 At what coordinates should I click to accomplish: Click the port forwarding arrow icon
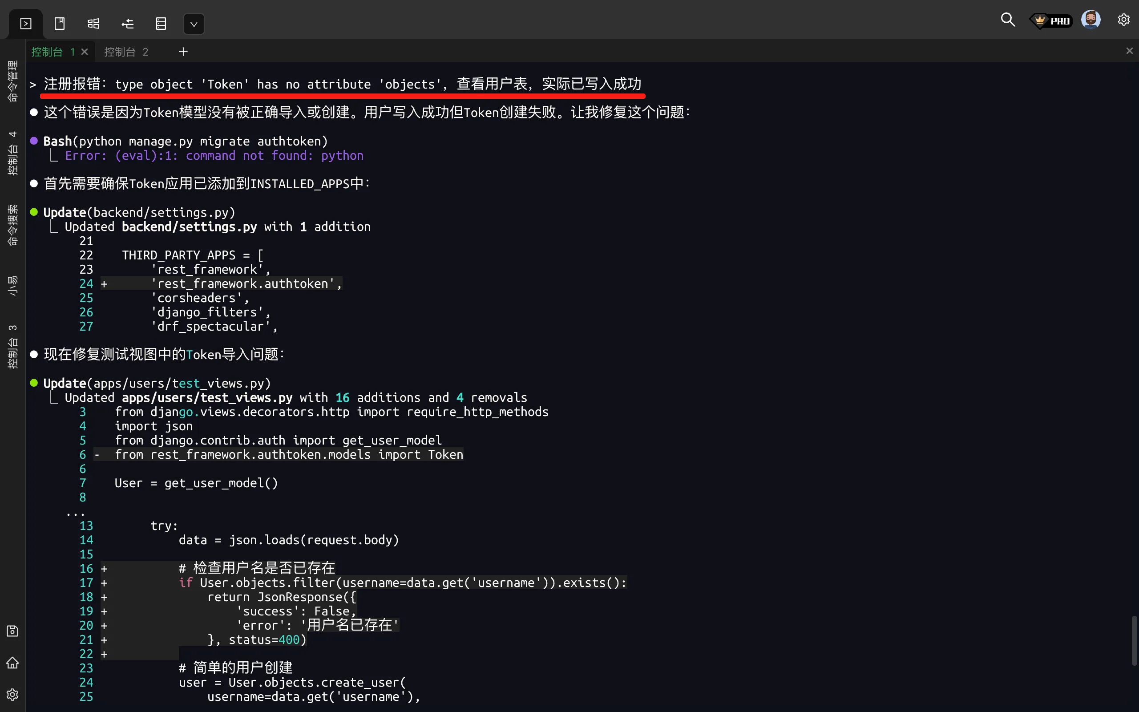[128, 24]
